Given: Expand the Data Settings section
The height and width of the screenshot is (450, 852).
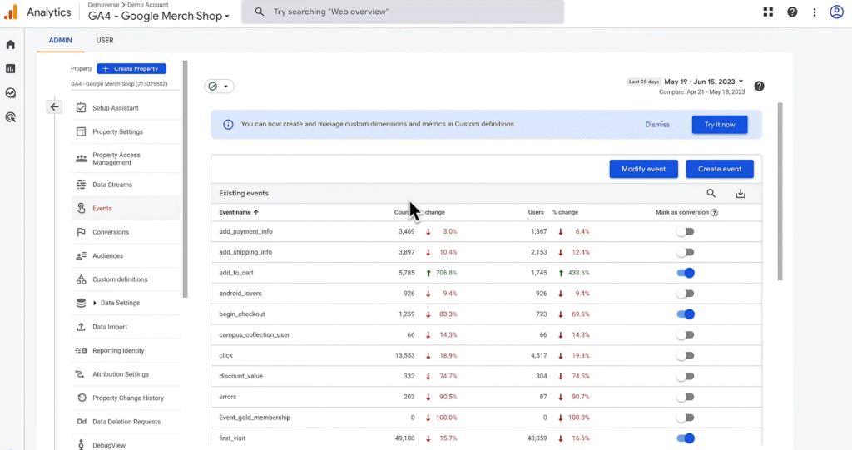Looking at the screenshot, I should click(95, 304).
